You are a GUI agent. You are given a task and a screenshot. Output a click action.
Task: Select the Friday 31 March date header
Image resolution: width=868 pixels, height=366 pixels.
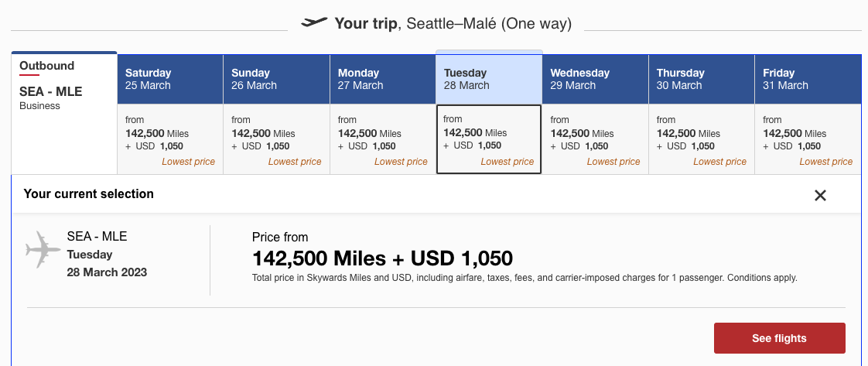click(808, 79)
